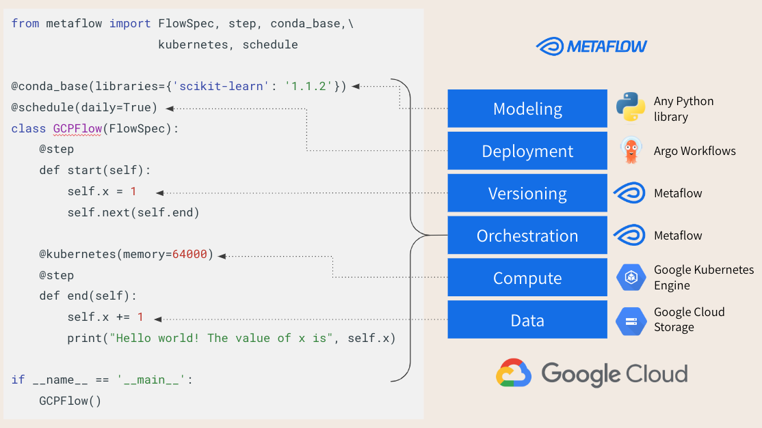Click the arrowhead pointing to @conda_base line
Screen dimensions: 762x428
click(x=356, y=86)
